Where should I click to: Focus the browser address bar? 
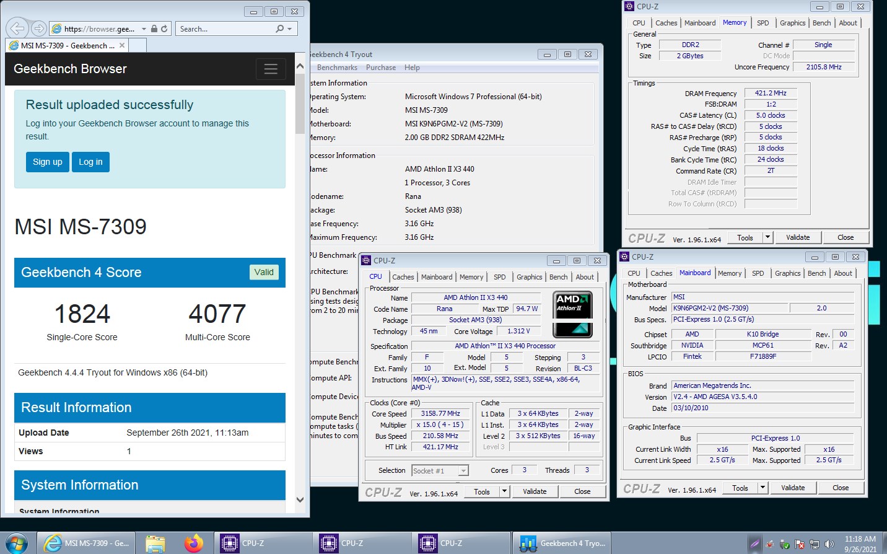coord(100,29)
